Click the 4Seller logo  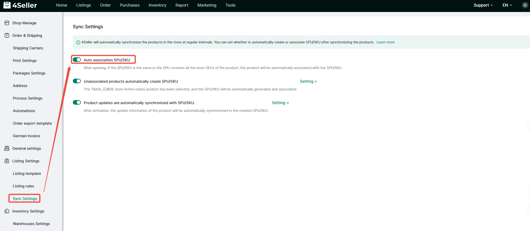20,5
